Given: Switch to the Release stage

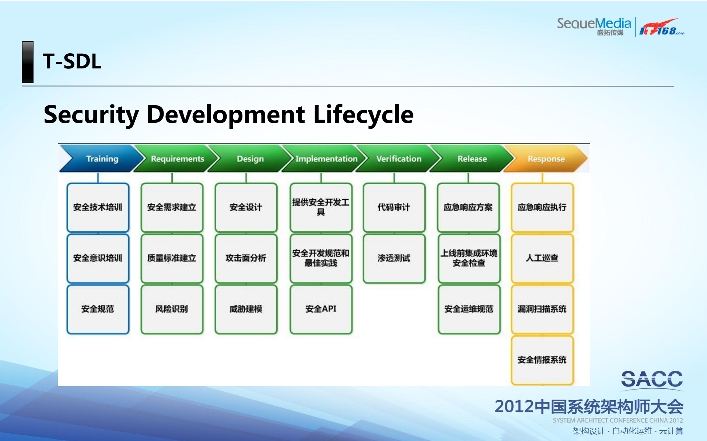Looking at the screenshot, I should 472,159.
